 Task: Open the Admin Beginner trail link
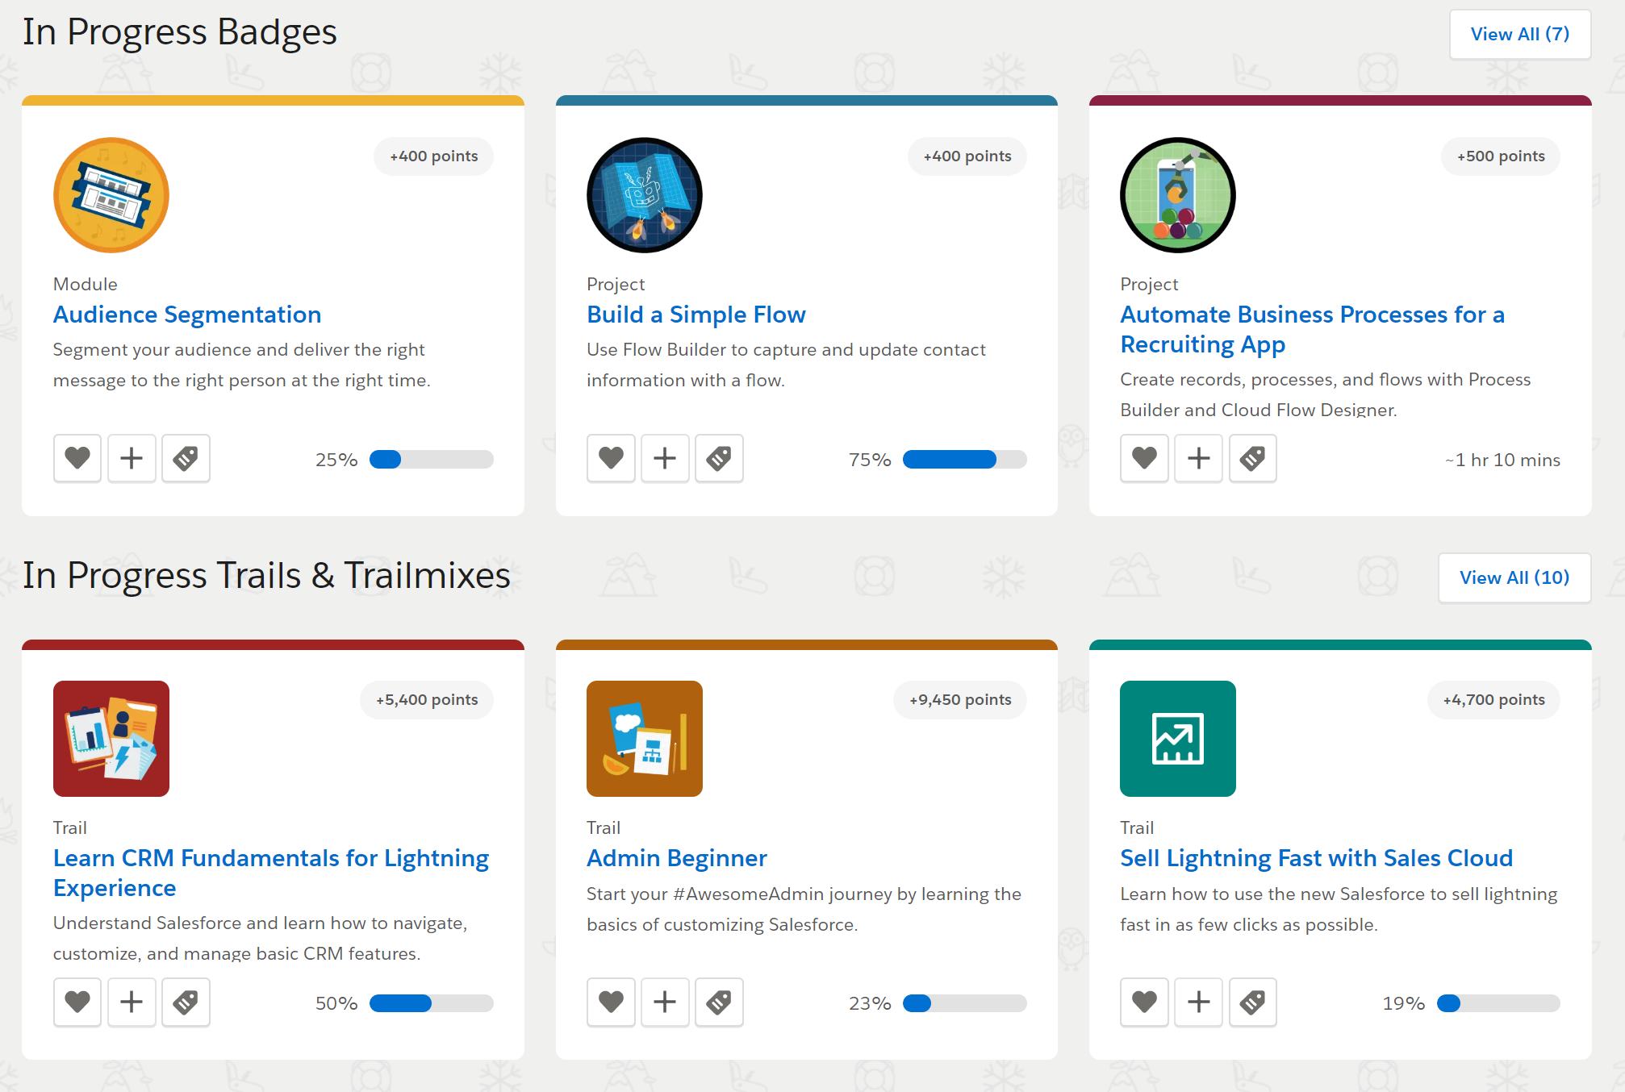click(x=677, y=858)
